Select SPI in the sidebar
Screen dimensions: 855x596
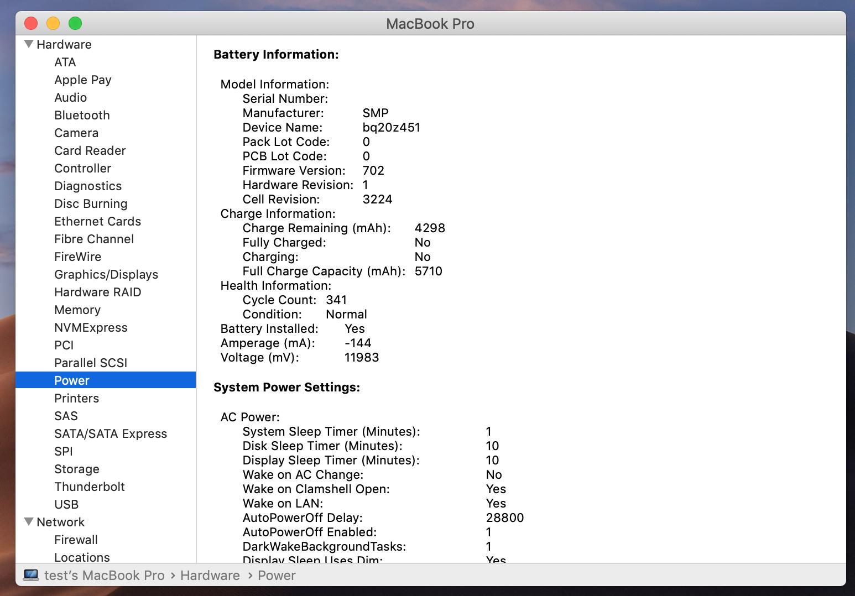64,451
